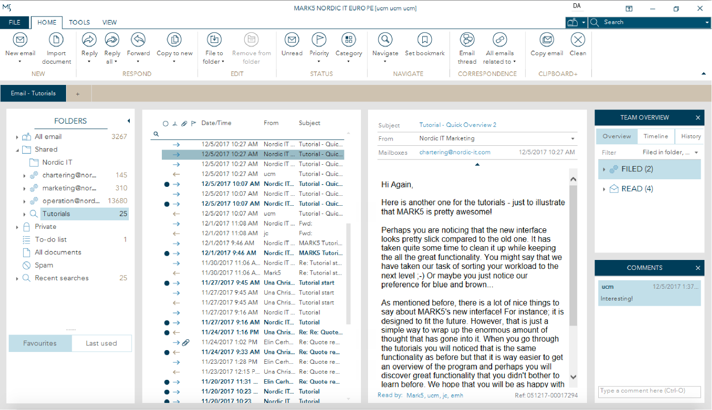The width and height of the screenshot is (712, 410).
Task: Expand the operation@nord... mailbox
Action: [x=25, y=201]
